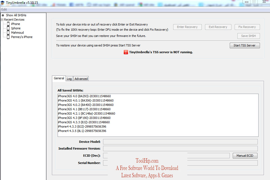This screenshot has width=270, height=180.
Task: Click the TSS server is NOT running message
Action: [161, 52]
